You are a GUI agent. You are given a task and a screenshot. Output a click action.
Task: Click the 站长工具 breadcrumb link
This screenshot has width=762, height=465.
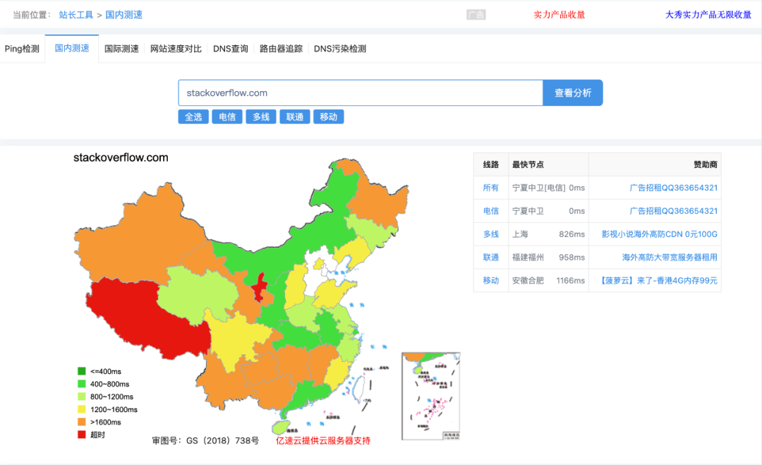click(x=75, y=15)
